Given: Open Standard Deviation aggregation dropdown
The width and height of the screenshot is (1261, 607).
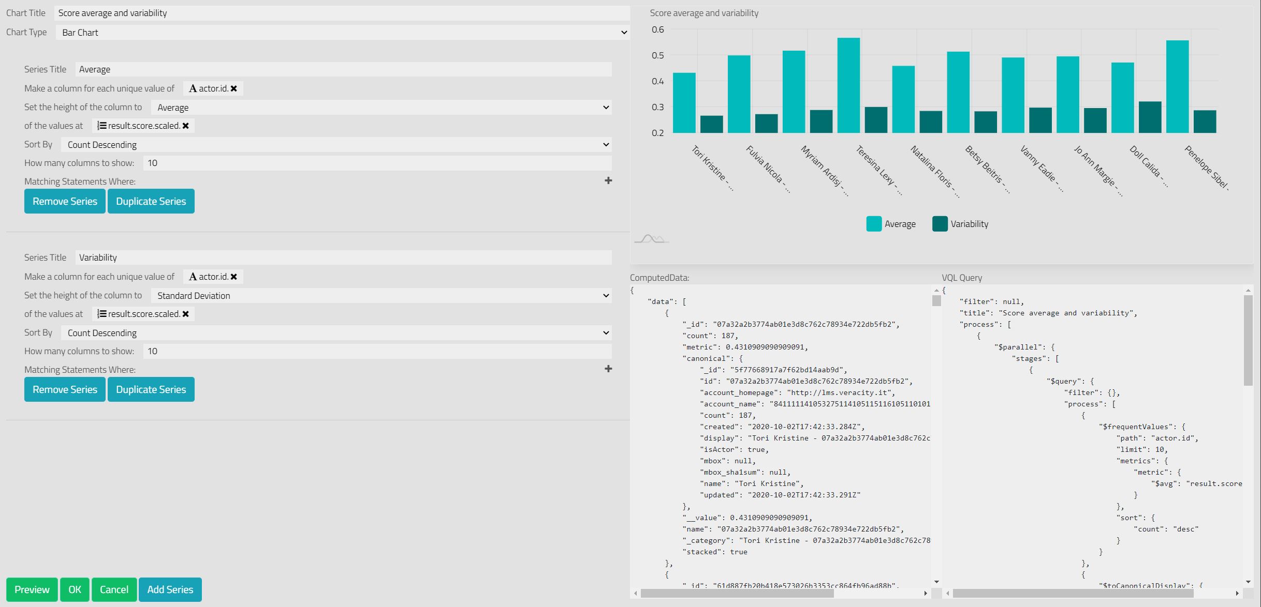Looking at the screenshot, I should (x=382, y=296).
